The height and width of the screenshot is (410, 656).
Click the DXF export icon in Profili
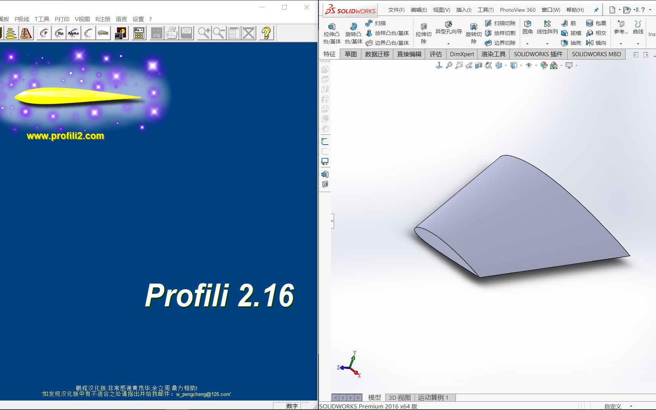(186, 33)
